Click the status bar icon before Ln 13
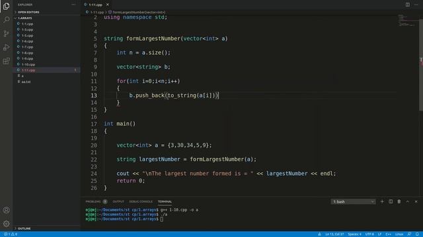423x237 pixels. tap(319, 234)
